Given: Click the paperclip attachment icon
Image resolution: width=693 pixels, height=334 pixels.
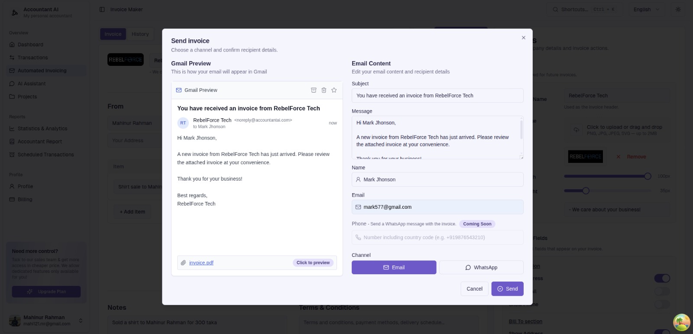Looking at the screenshot, I should coord(183,263).
